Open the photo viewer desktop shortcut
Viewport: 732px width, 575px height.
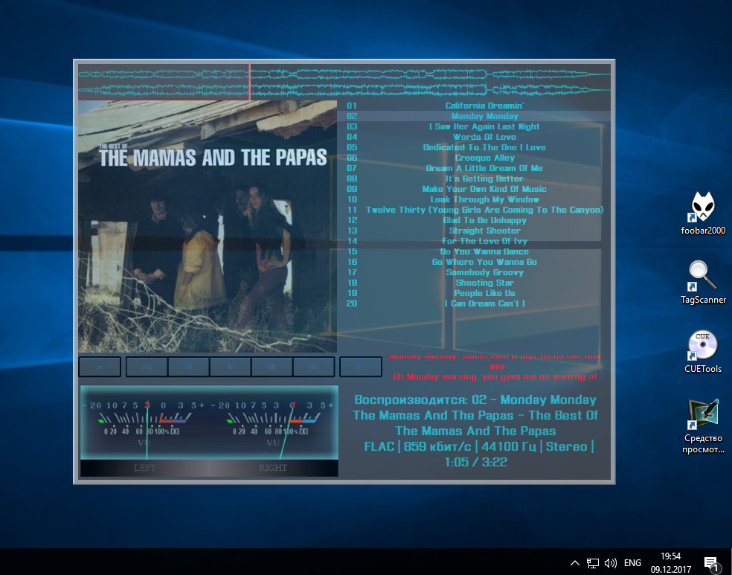(x=703, y=426)
